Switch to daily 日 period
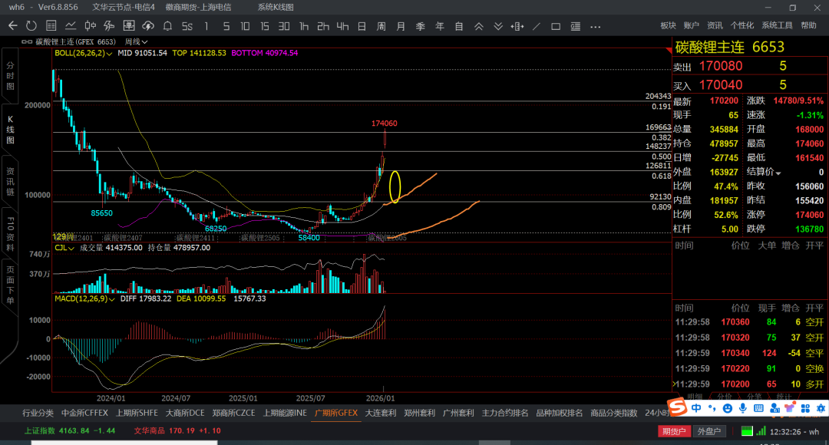This screenshot has height=445, width=829. coord(362,26)
